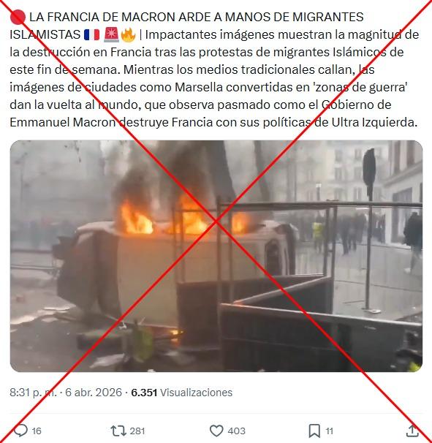Click the red siren emoji

111,35
